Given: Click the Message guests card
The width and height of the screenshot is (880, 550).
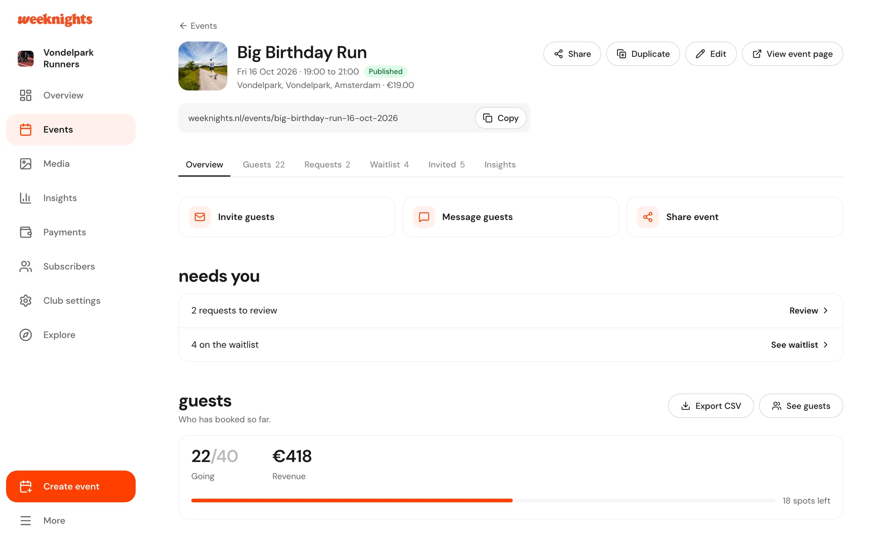Looking at the screenshot, I should point(511,217).
